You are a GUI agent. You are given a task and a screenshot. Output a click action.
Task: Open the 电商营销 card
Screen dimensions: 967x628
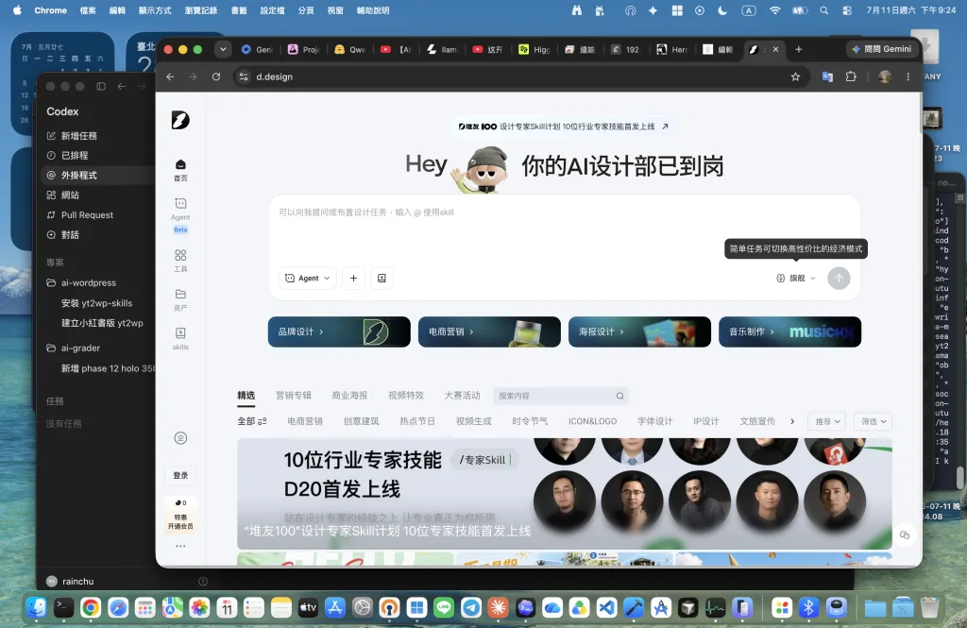pos(490,331)
